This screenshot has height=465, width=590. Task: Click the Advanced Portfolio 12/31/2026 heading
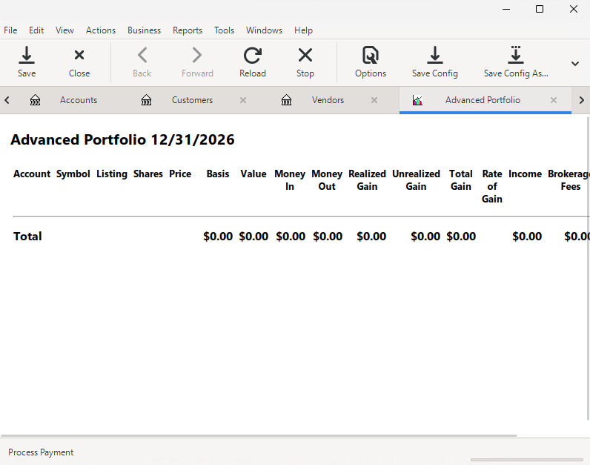pyautogui.click(x=122, y=139)
